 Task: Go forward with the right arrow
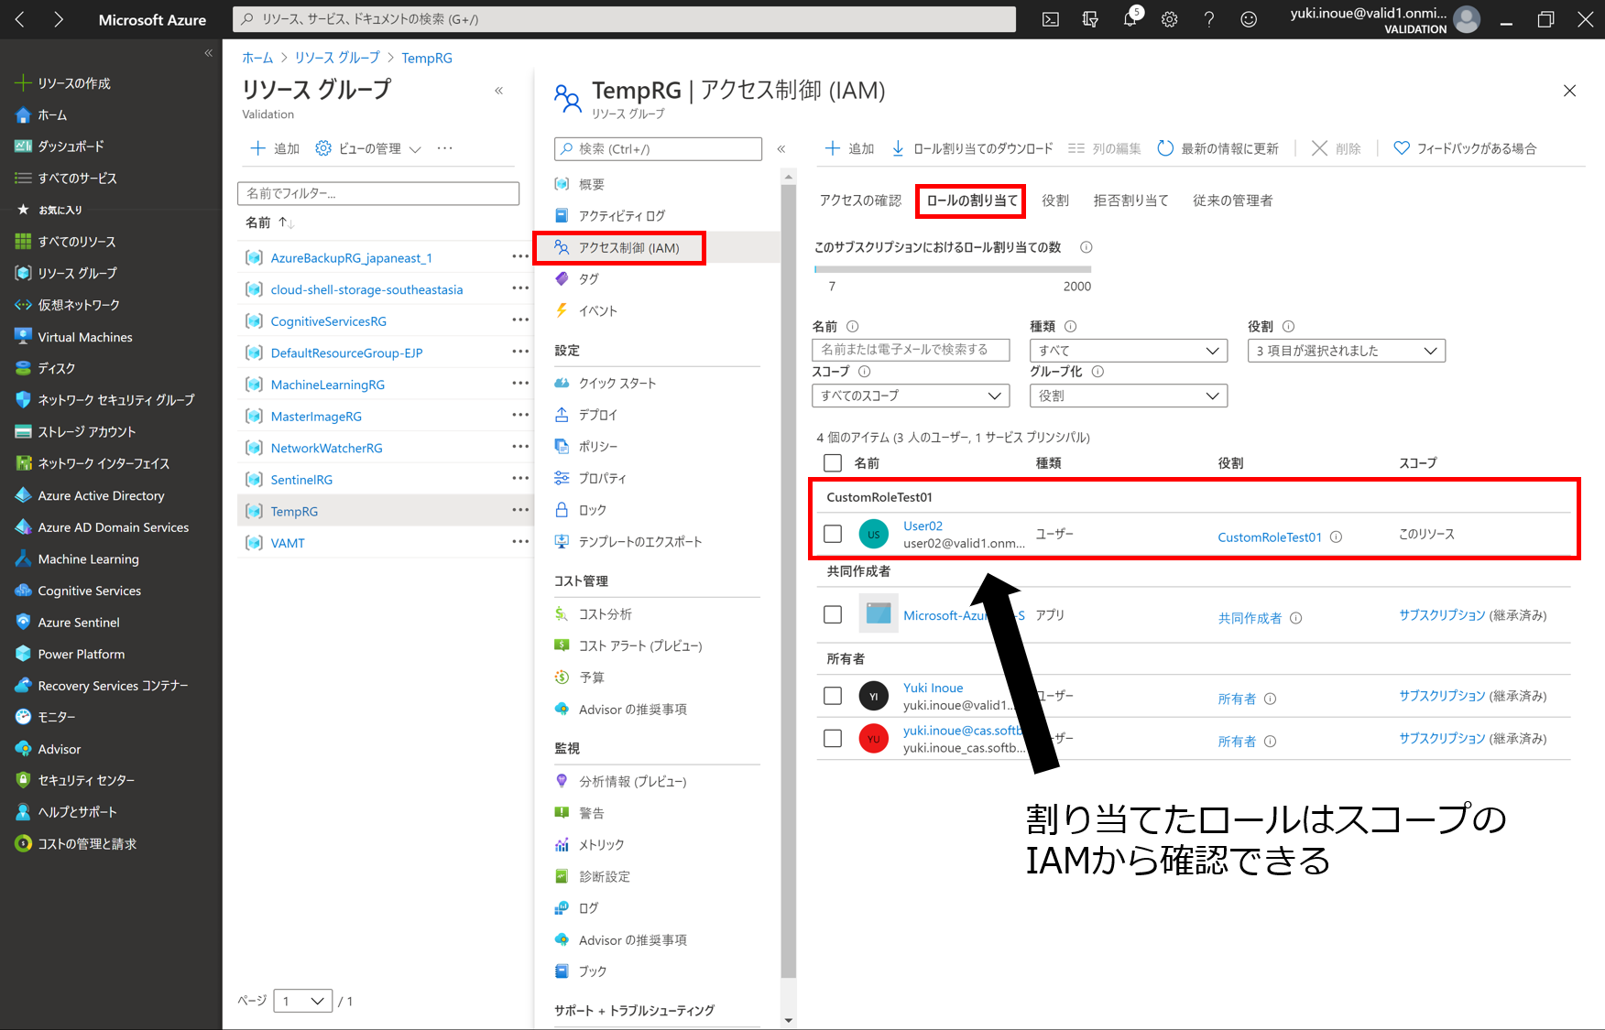click(x=59, y=19)
